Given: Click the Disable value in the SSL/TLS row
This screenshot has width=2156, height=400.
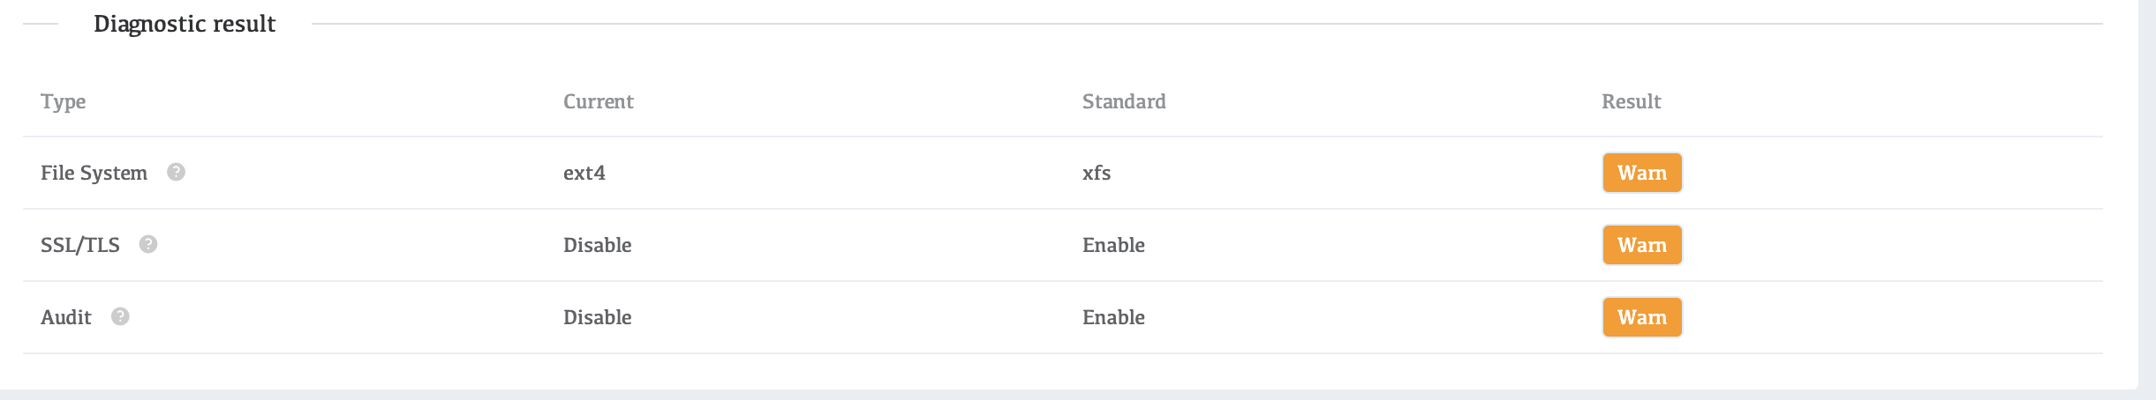Looking at the screenshot, I should tap(597, 245).
